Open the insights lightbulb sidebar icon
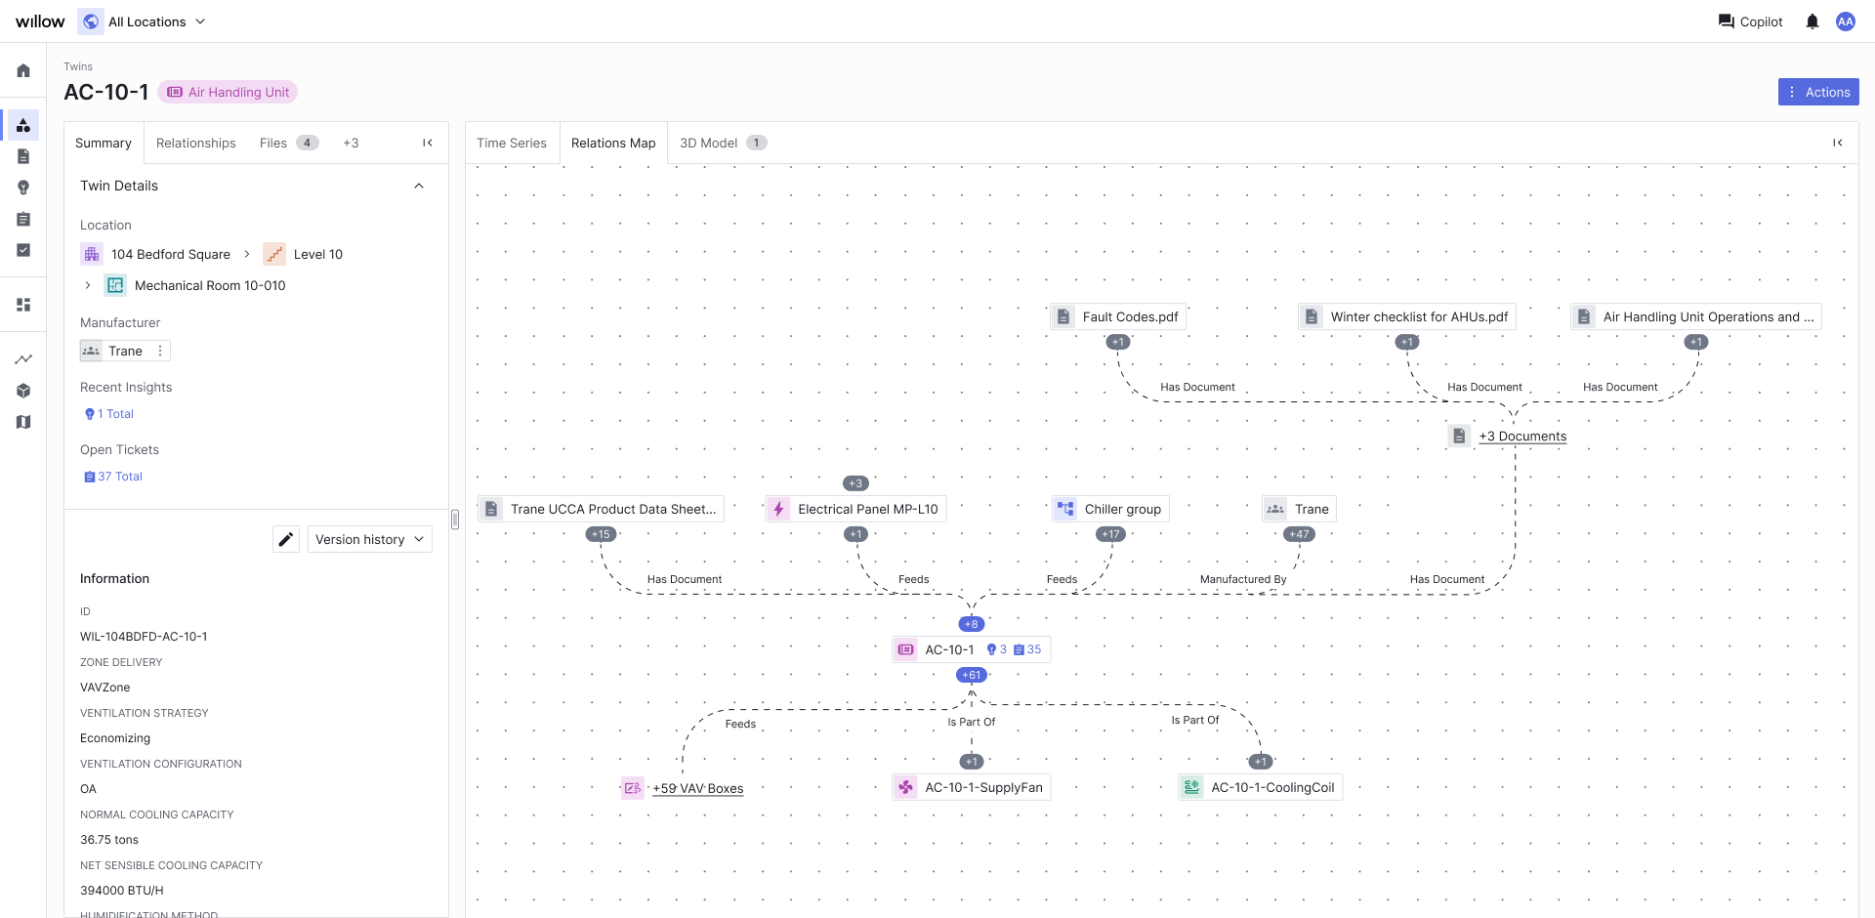This screenshot has height=918, width=1875. coord(23,188)
